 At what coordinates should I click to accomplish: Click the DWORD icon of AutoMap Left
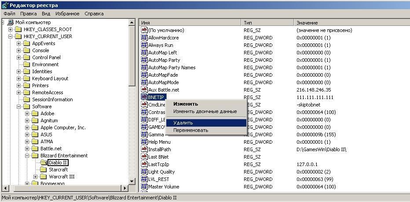point(144,52)
